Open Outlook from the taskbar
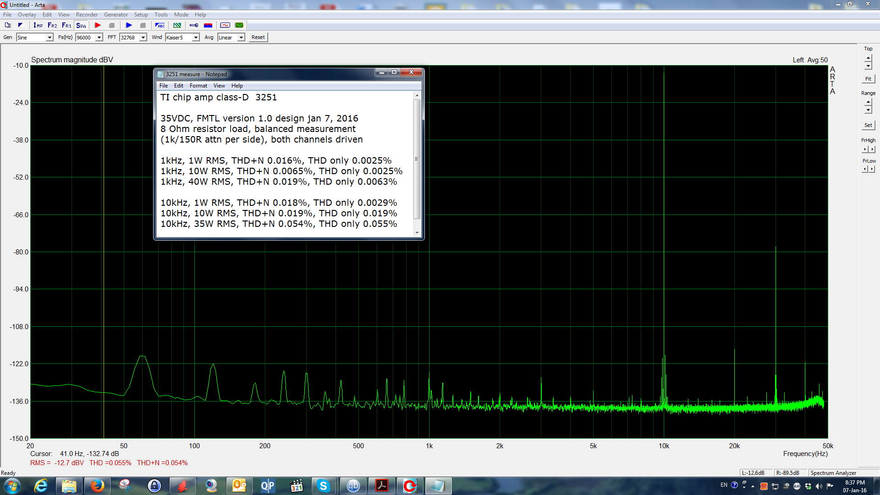This screenshot has width=880, height=495. click(x=239, y=486)
